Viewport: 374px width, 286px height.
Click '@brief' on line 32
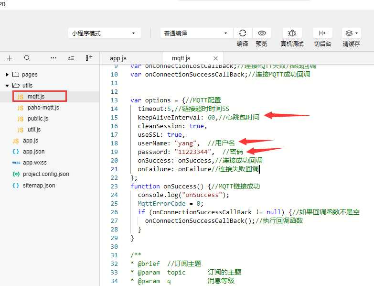click(149, 264)
